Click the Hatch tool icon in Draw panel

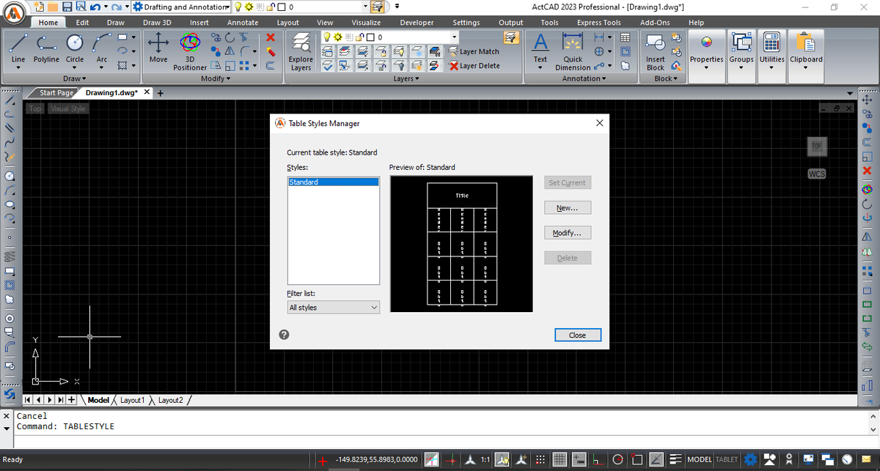coord(122,65)
